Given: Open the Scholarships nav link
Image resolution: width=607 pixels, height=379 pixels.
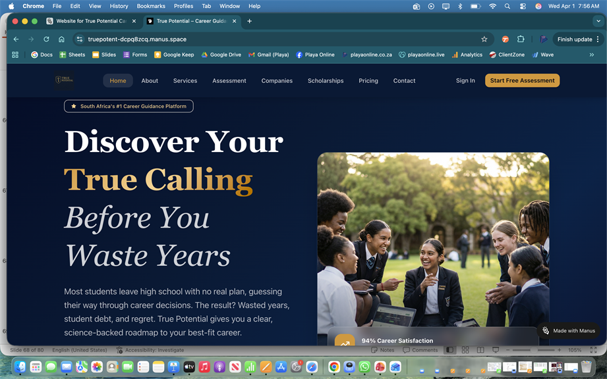Looking at the screenshot, I should point(326,81).
